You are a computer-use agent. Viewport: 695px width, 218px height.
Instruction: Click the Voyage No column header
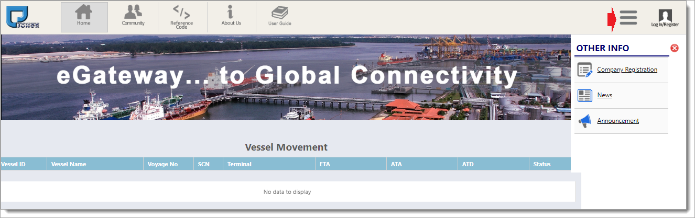click(162, 164)
